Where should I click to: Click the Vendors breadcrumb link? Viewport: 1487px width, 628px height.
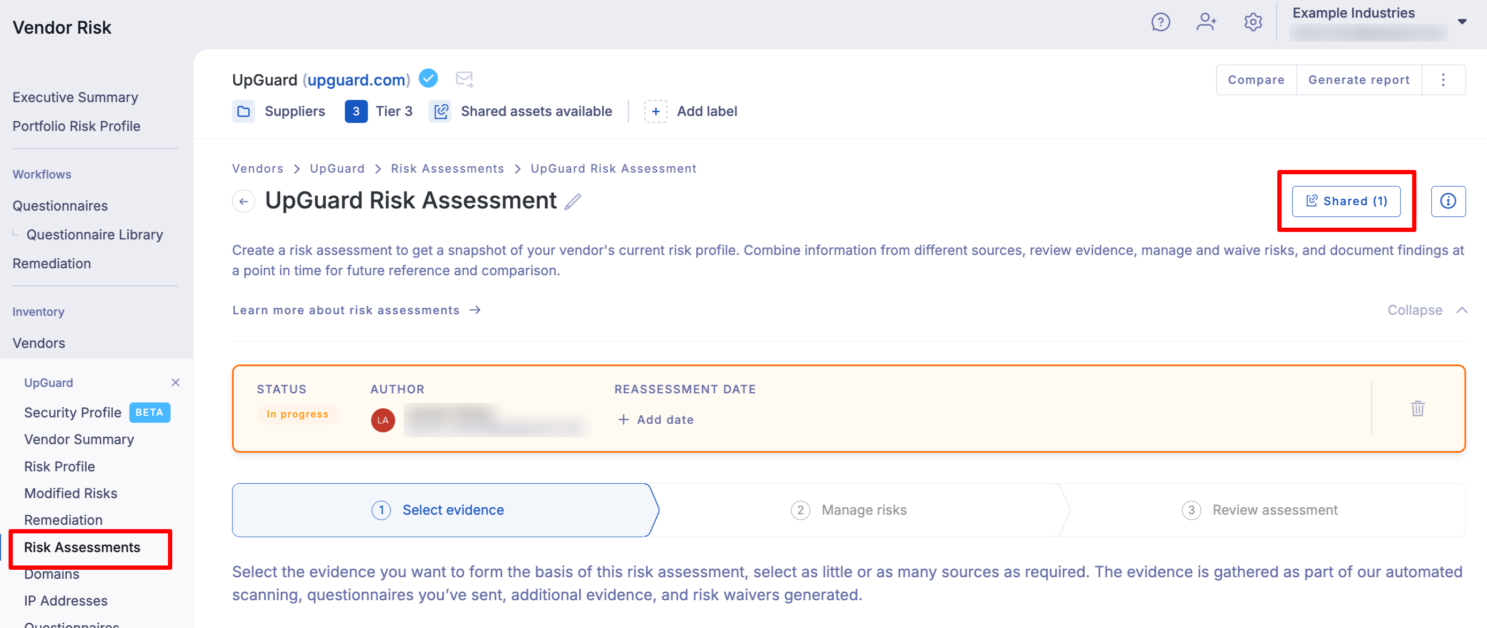coord(257,168)
